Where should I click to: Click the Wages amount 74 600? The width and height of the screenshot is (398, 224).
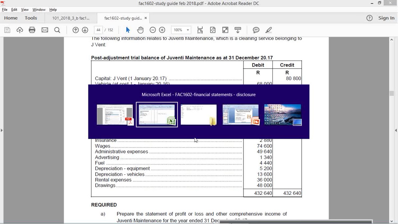(x=265, y=146)
